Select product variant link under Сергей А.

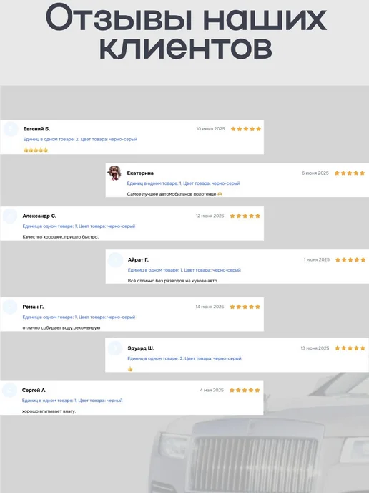coord(72,401)
